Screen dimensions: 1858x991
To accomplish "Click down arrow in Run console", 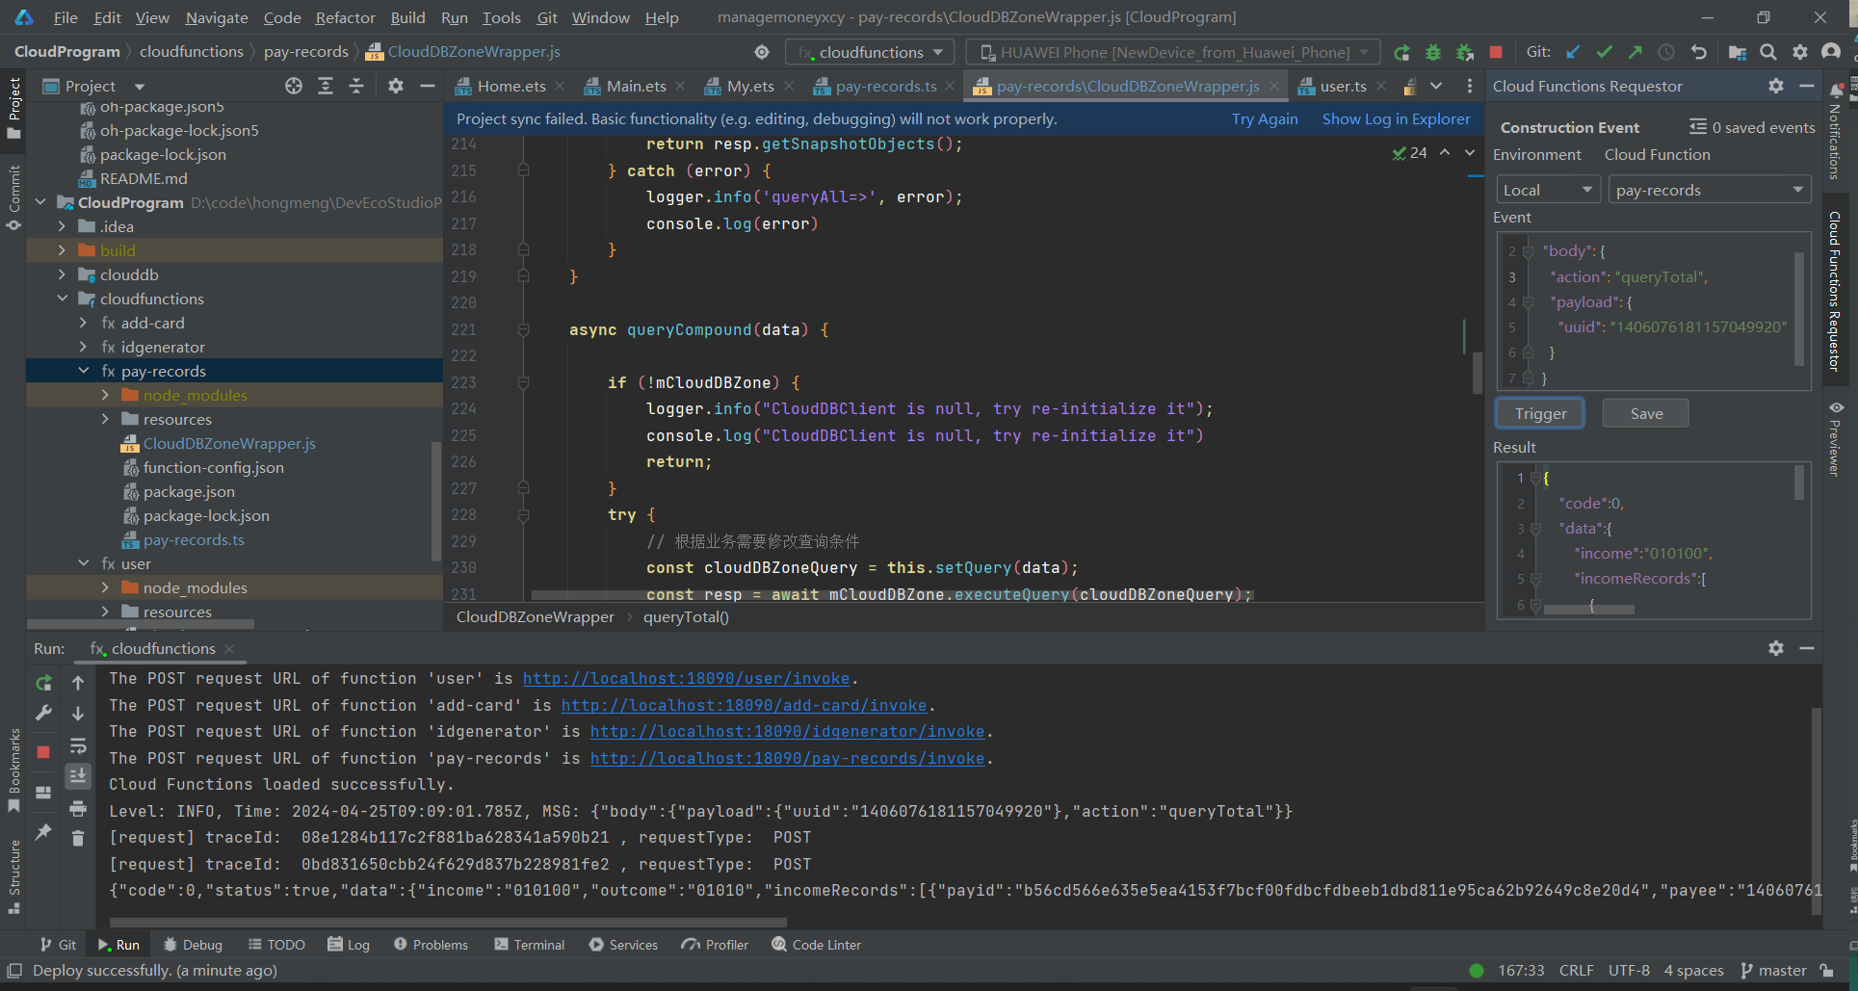I will coord(78,714).
